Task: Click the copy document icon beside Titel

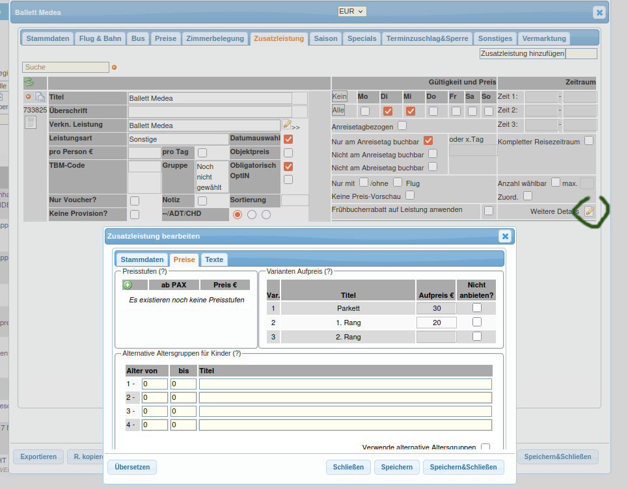Action: click(x=40, y=98)
